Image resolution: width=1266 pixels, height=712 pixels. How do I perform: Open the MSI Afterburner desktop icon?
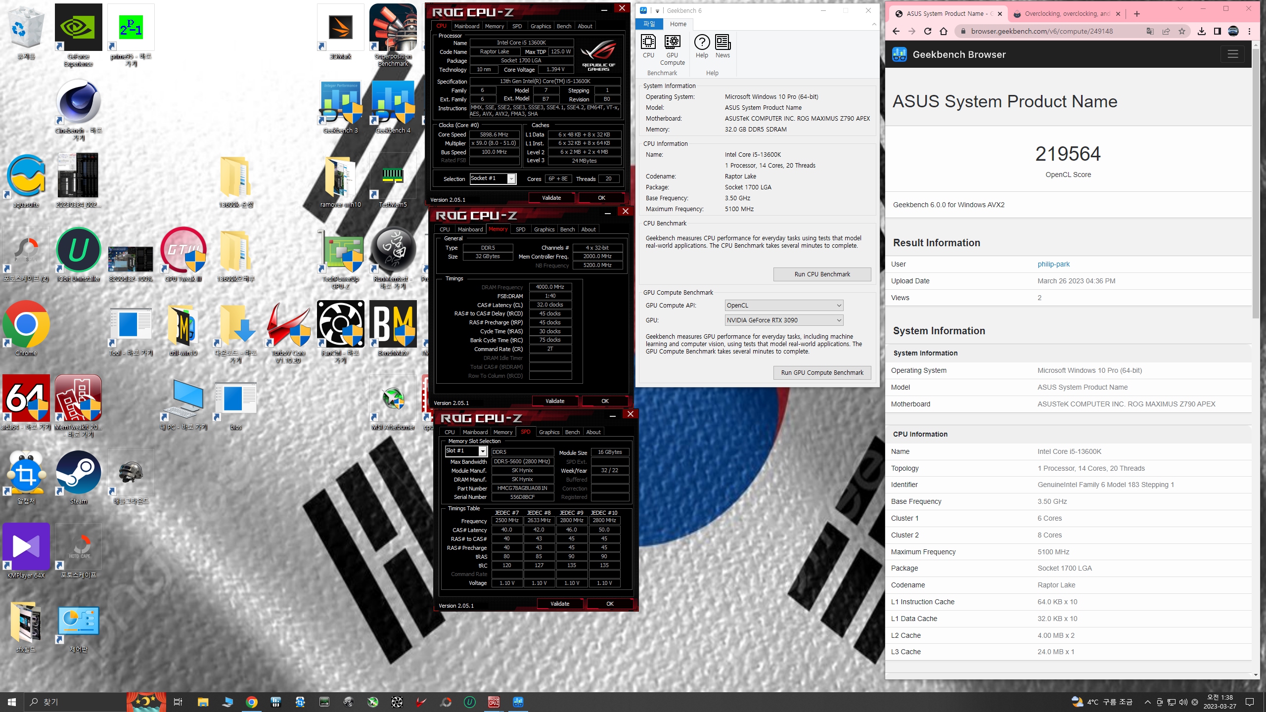pyautogui.click(x=393, y=402)
